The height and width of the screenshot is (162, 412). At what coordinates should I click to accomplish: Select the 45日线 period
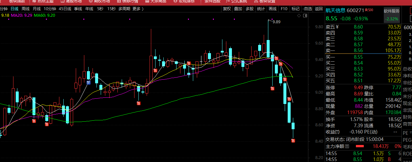click(65, 9)
